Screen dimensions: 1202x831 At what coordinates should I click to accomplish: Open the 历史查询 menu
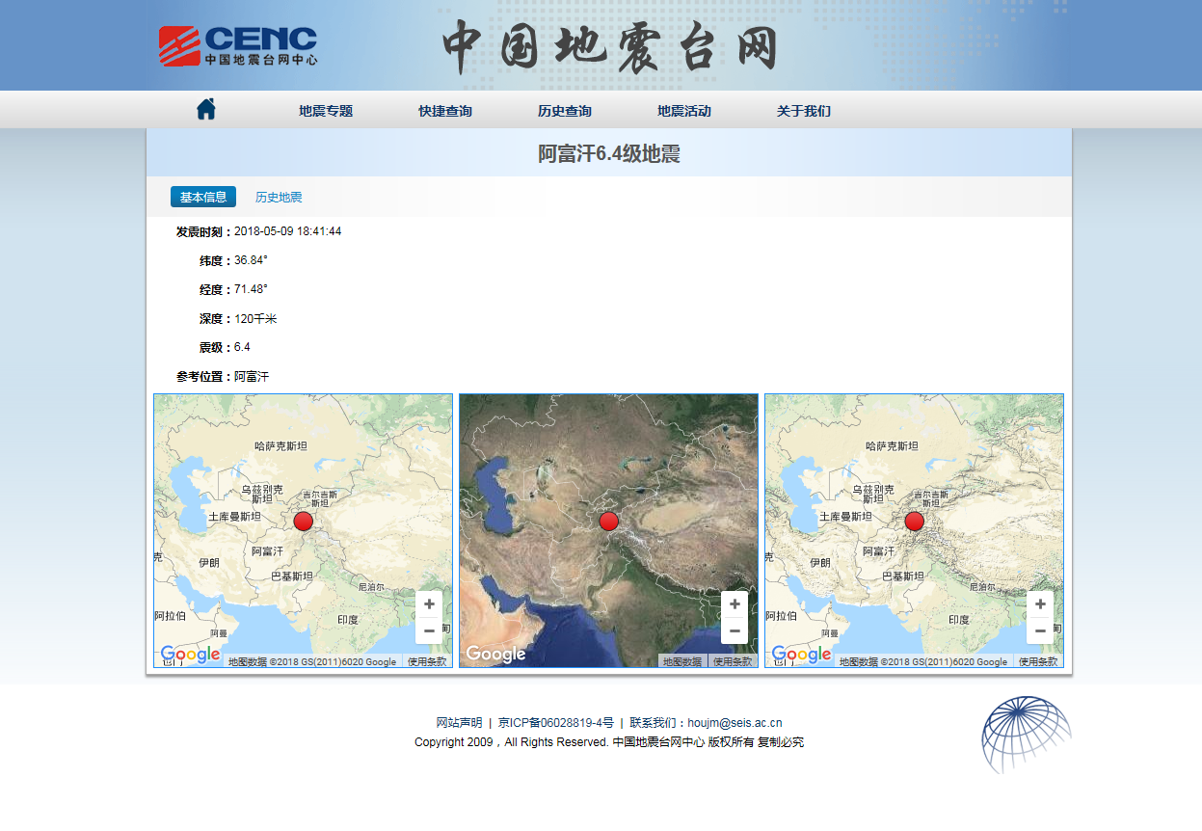click(565, 110)
